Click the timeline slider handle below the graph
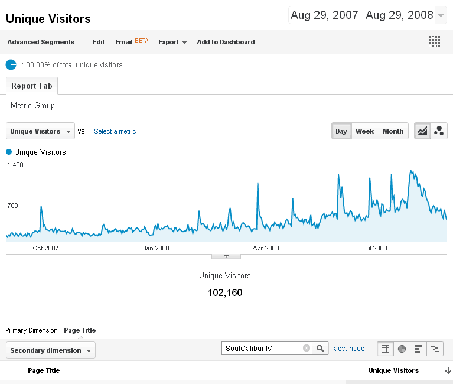The height and width of the screenshot is (384, 453). tap(226, 256)
